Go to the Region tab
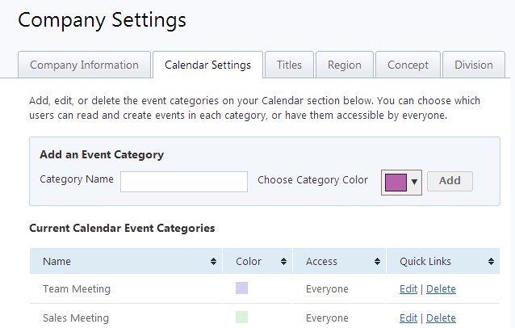The height and width of the screenshot is (328, 515). click(345, 65)
